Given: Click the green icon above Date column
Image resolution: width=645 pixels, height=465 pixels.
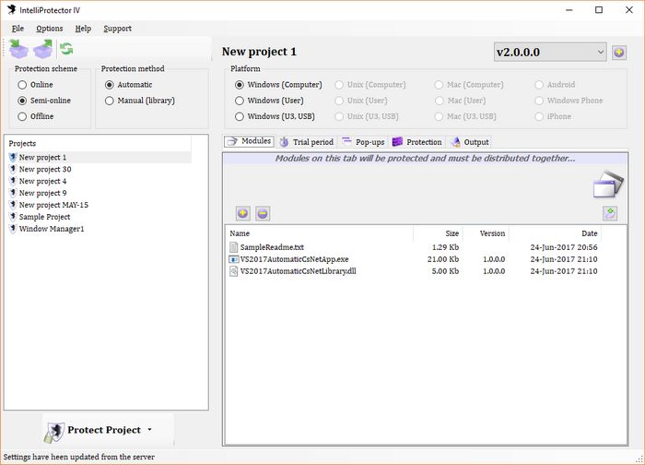Looking at the screenshot, I should [x=609, y=213].
